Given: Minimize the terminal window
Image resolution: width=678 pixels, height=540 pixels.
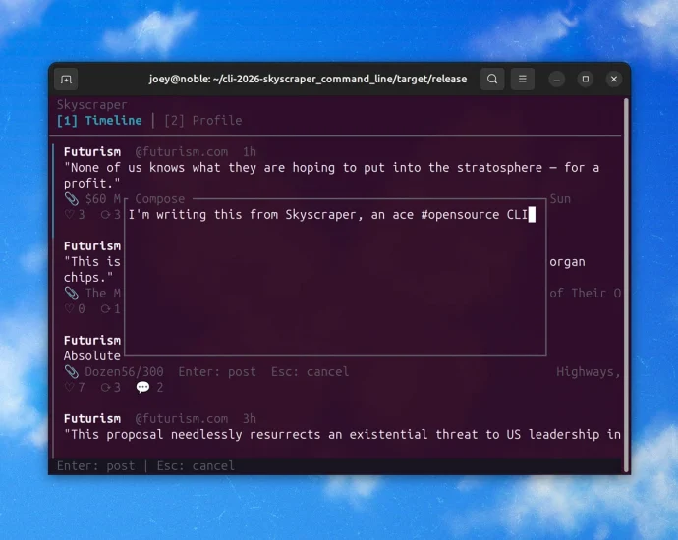Looking at the screenshot, I should [557, 80].
